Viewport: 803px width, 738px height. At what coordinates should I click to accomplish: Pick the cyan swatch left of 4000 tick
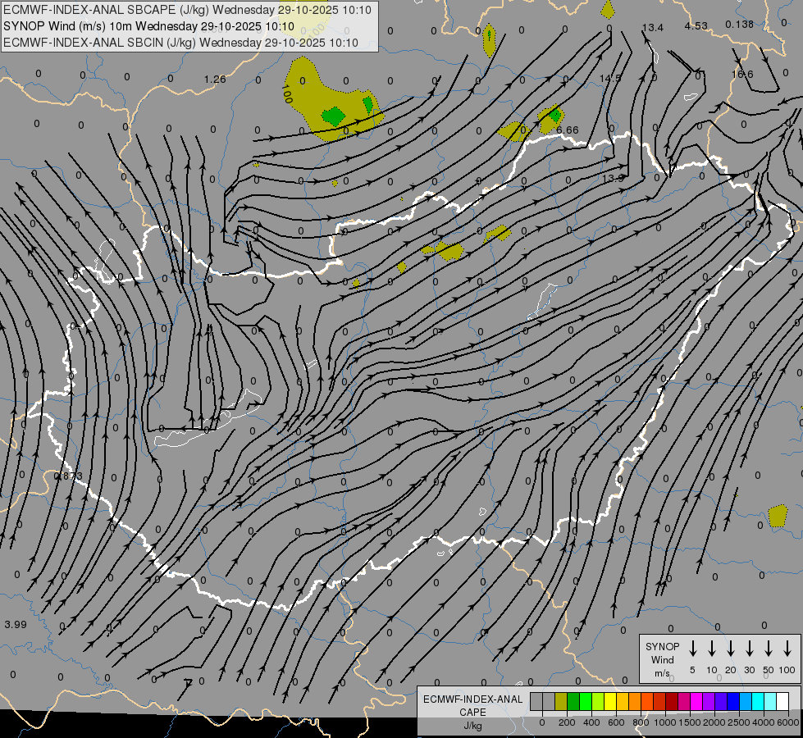[x=757, y=702]
